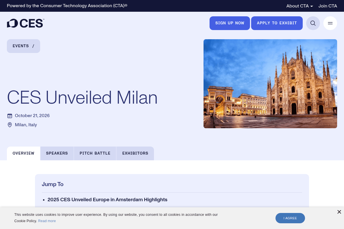Select the Milan cathedral photo
Viewport: 344px width, 229px height.
coord(270,84)
